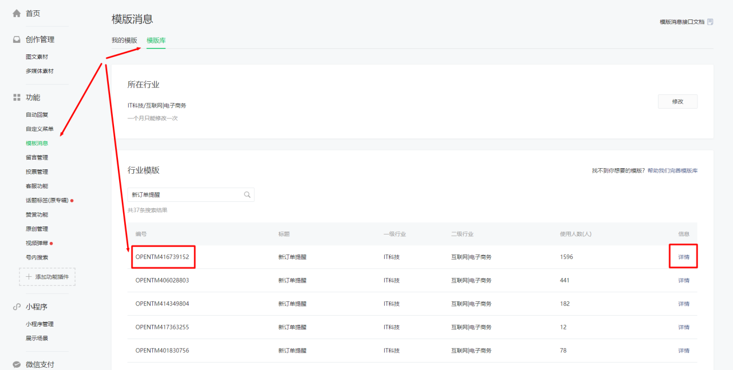Click the 小程序 link icon
The height and width of the screenshot is (370, 733).
pyautogui.click(x=17, y=307)
